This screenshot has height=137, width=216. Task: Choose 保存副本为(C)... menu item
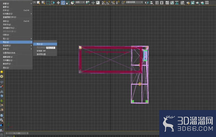(x=16, y=28)
